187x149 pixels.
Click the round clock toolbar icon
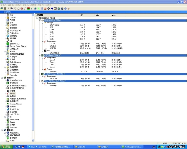(49, 8)
